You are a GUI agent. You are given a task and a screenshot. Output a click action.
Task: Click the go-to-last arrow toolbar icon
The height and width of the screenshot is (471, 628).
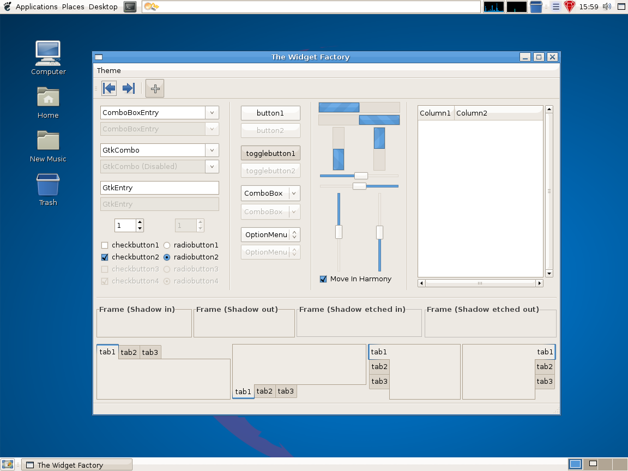(129, 88)
